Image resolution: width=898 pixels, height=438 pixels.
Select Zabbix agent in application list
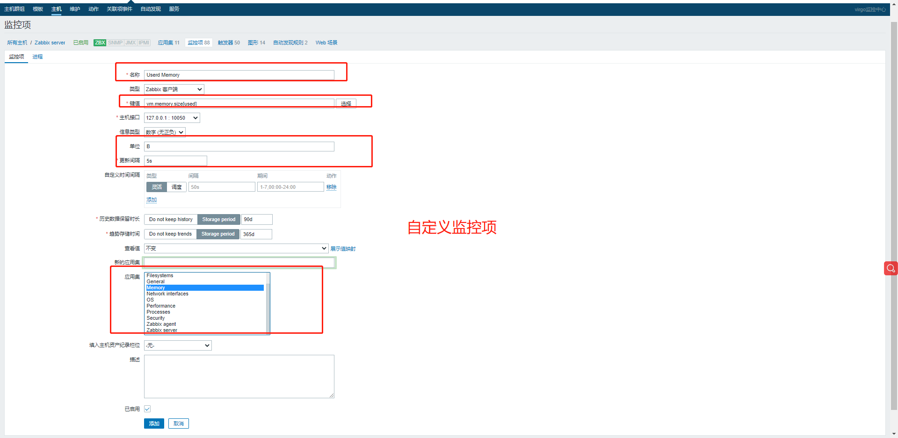pyautogui.click(x=205, y=324)
